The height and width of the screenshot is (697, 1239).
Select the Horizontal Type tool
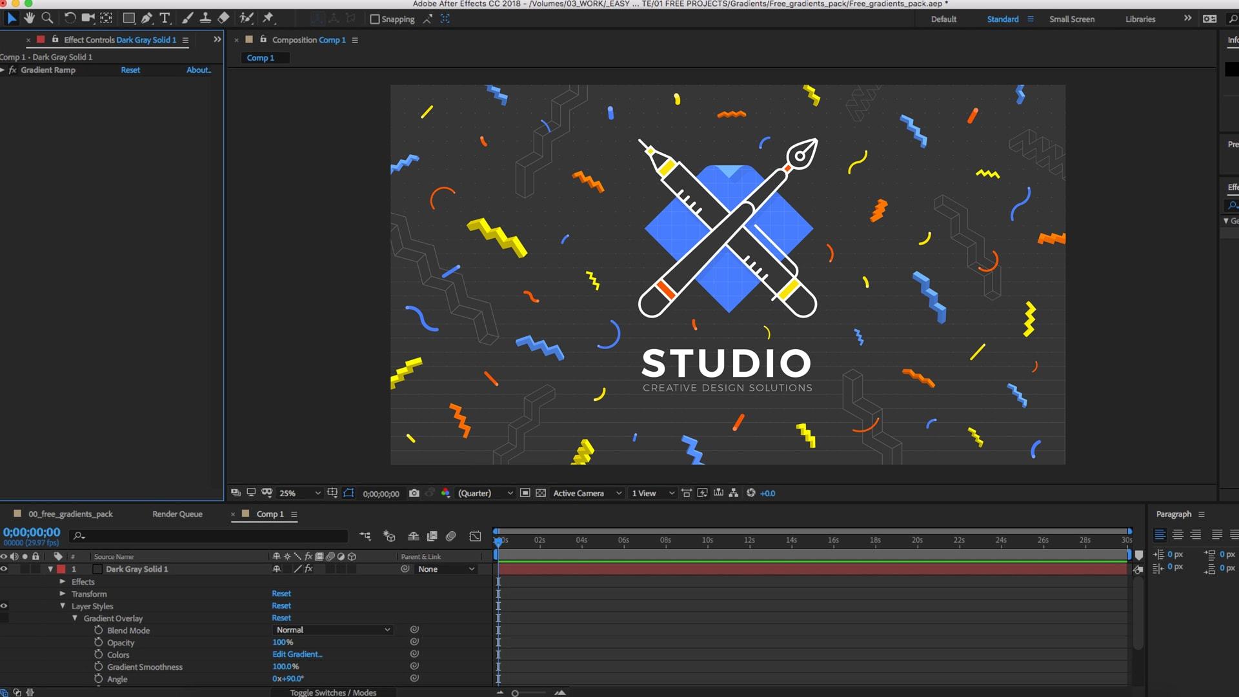click(165, 18)
